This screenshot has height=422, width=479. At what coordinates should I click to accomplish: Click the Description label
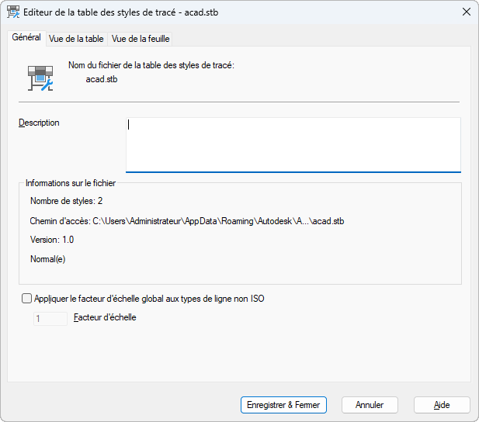39,123
